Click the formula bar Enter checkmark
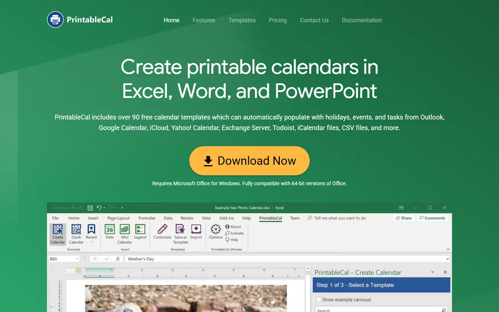 (x=107, y=259)
